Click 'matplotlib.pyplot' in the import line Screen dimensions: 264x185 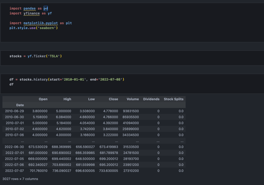41,23
